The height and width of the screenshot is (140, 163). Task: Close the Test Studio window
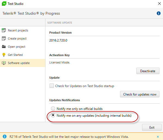[159, 4]
